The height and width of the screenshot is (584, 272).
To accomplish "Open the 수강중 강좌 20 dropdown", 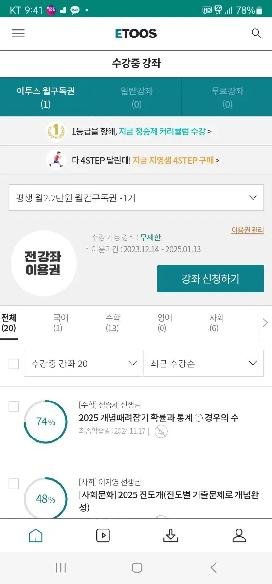I will coord(84,364).
